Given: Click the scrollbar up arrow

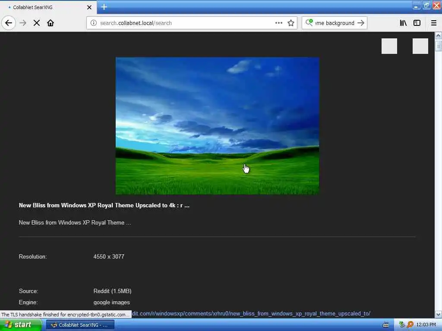Looking at the screenshot, I should [x=439, y=35].
